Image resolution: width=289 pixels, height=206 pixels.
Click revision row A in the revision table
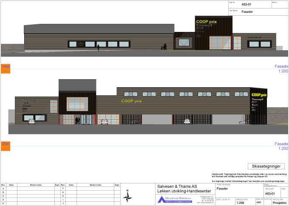point(31,189)
